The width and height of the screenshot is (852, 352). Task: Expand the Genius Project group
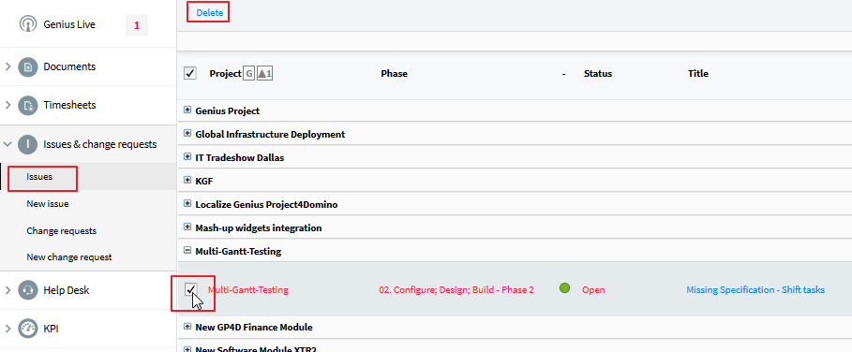(x=187, y=110)
